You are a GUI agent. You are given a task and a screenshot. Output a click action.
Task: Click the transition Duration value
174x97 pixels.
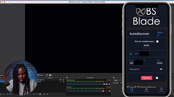click(121, 83)
